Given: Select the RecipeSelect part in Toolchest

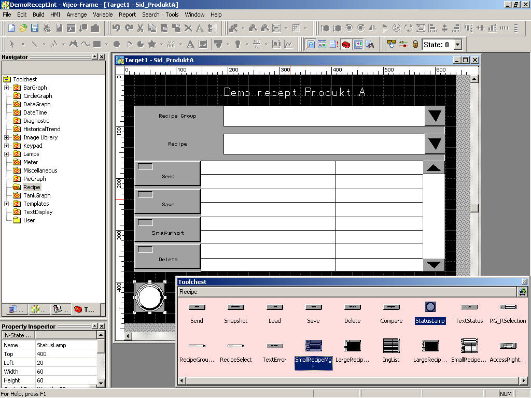Looking at the screenshot, I should pos(236,351).
